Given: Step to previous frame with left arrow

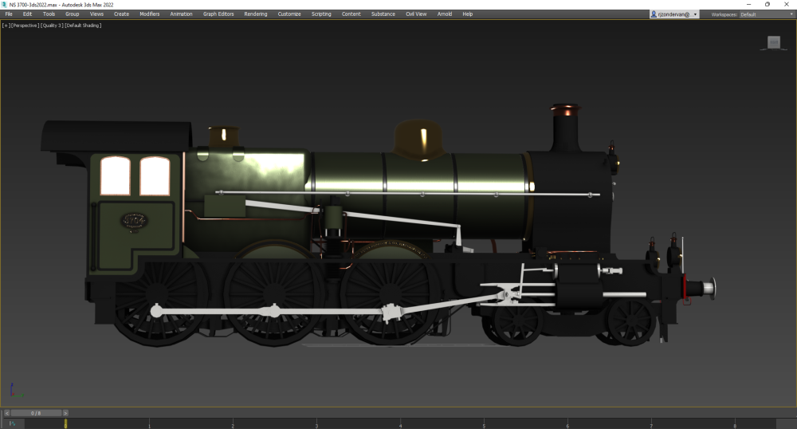Looking at the screenshot, I should (x=7, y=413).
